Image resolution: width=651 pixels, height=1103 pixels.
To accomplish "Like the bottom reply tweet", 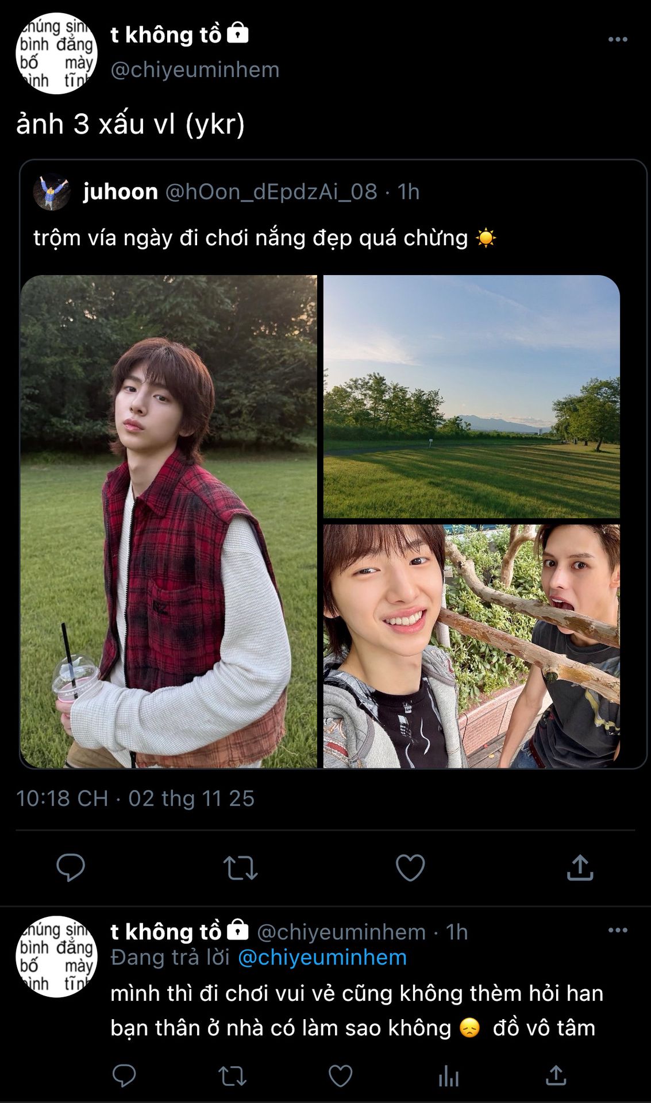I will point(340,1076).
